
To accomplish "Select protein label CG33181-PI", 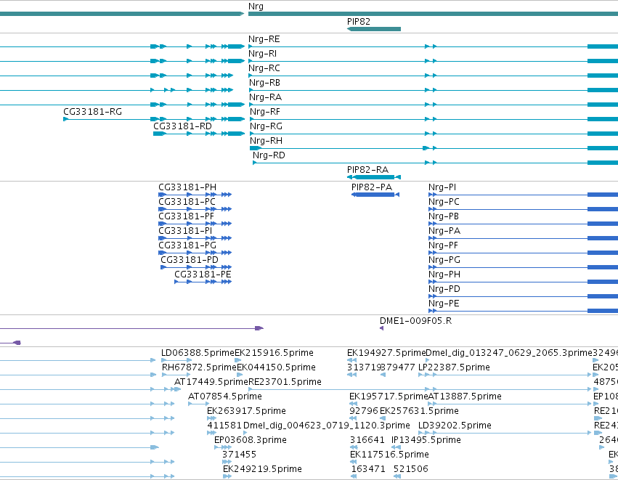I will 185,231.
